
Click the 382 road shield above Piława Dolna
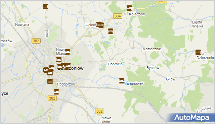99,111
